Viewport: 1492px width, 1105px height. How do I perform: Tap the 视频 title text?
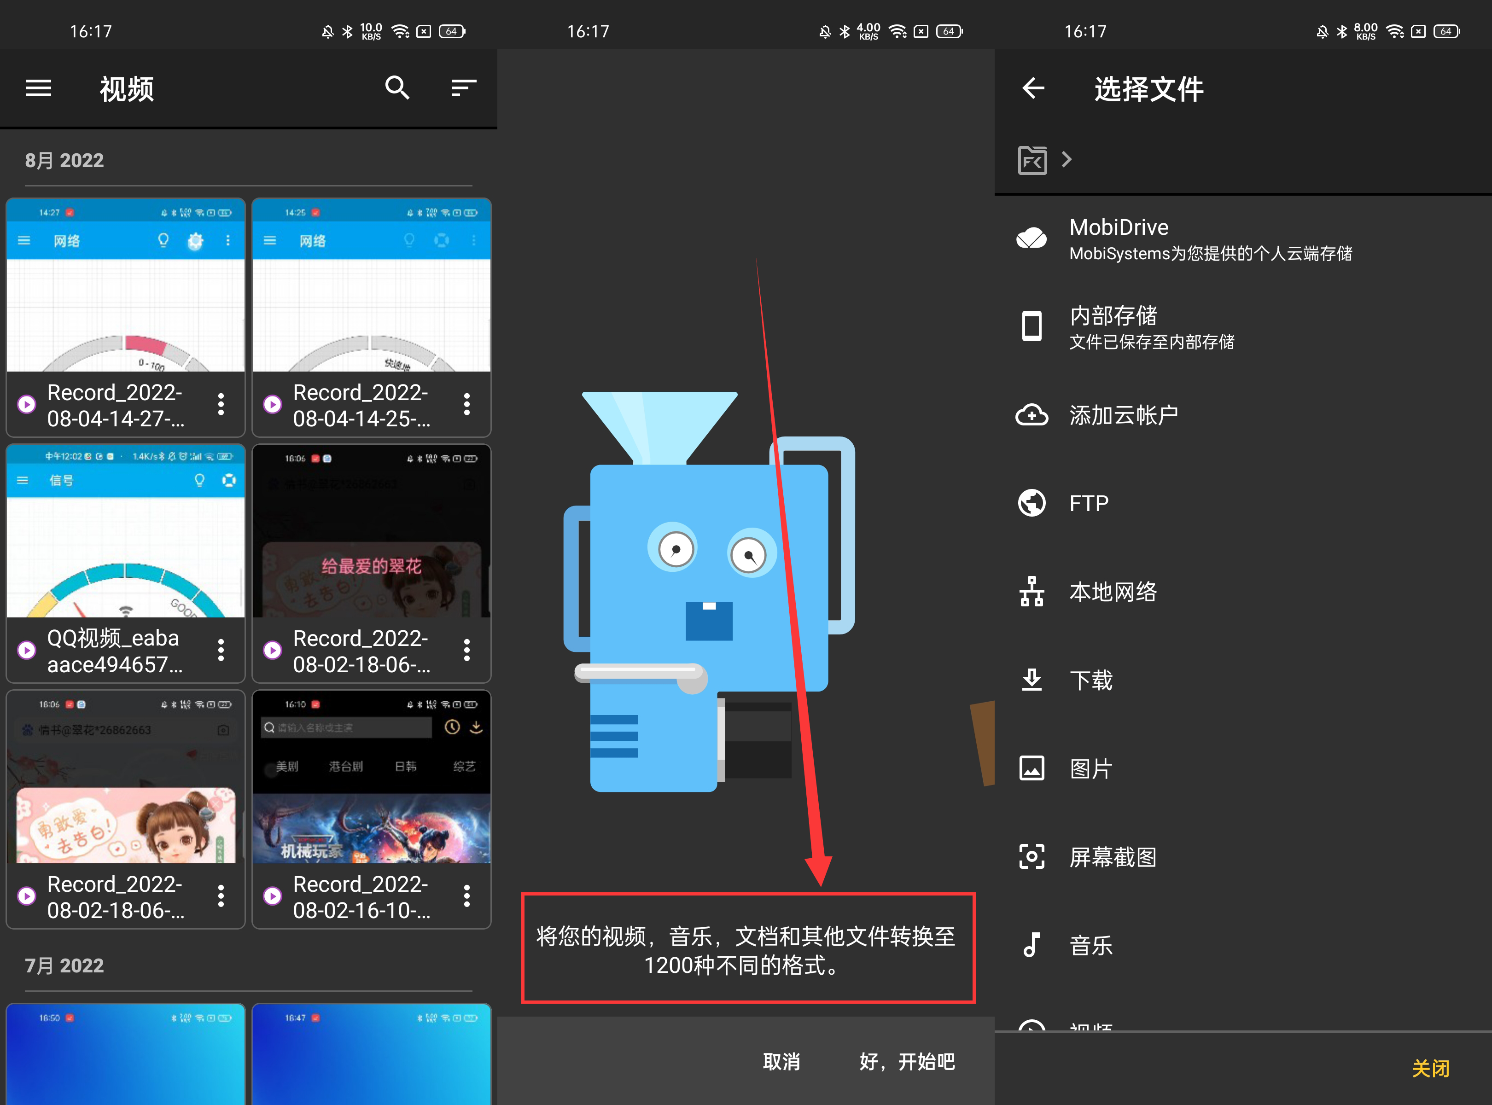coord(127,88)
